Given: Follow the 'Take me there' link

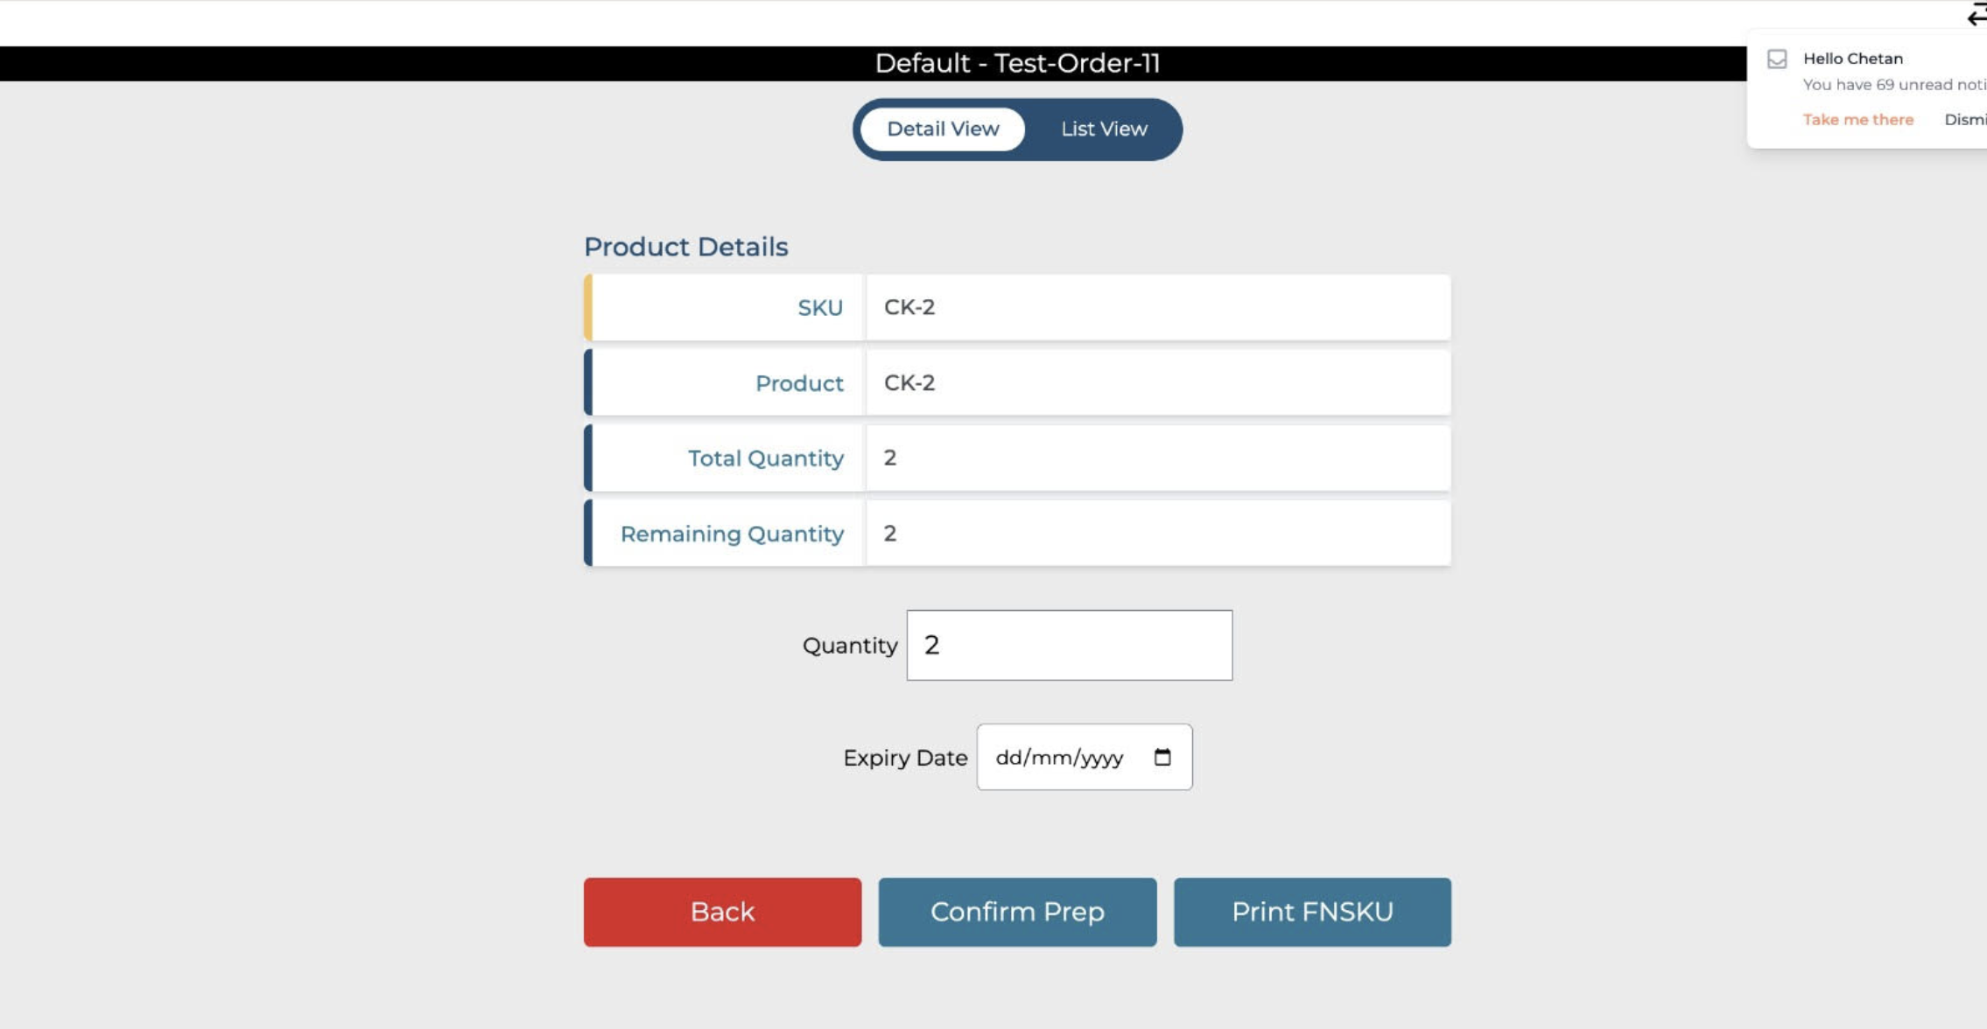Looking at the screenshot, I should pyautogui.click(x=1857, y=120).
